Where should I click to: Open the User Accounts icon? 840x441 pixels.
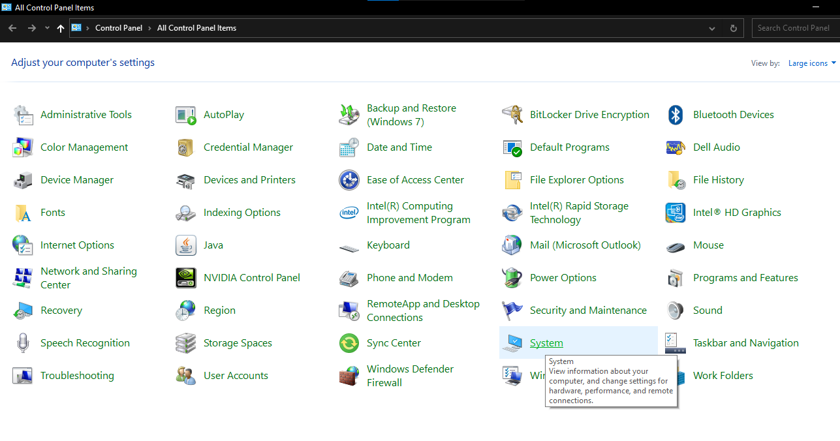point(186,376)
